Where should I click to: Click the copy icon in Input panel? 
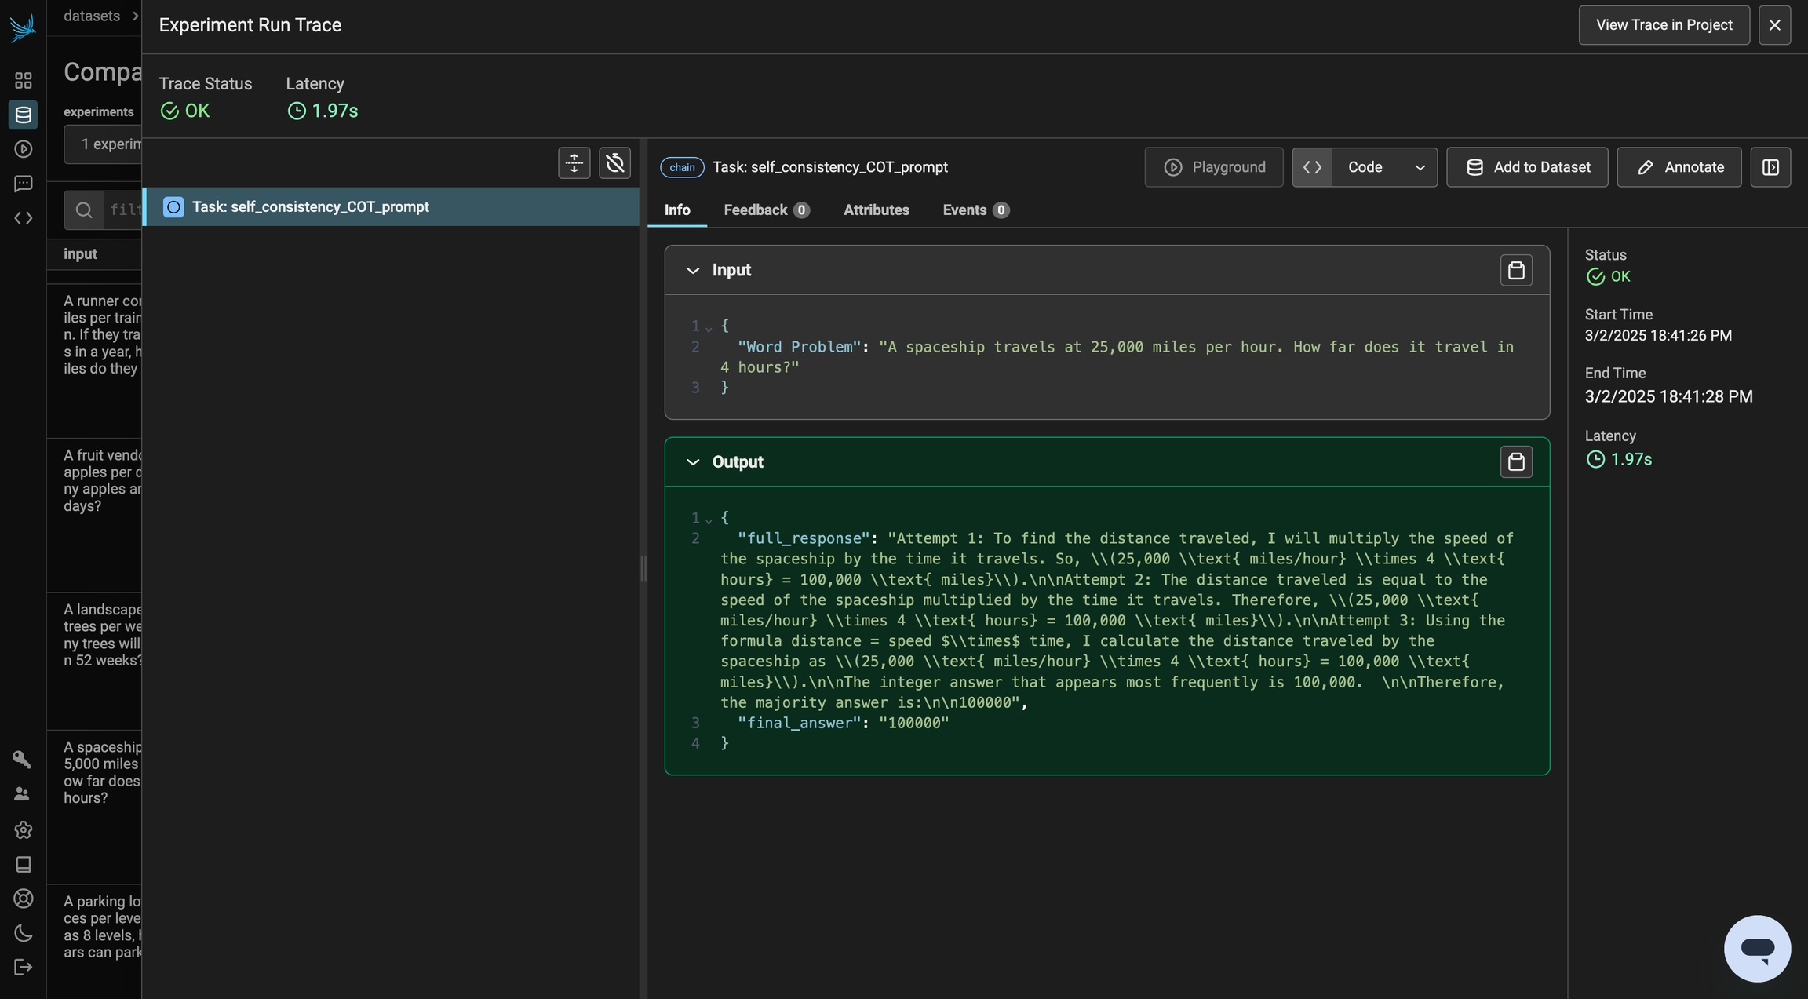(x=1516, y=270)
